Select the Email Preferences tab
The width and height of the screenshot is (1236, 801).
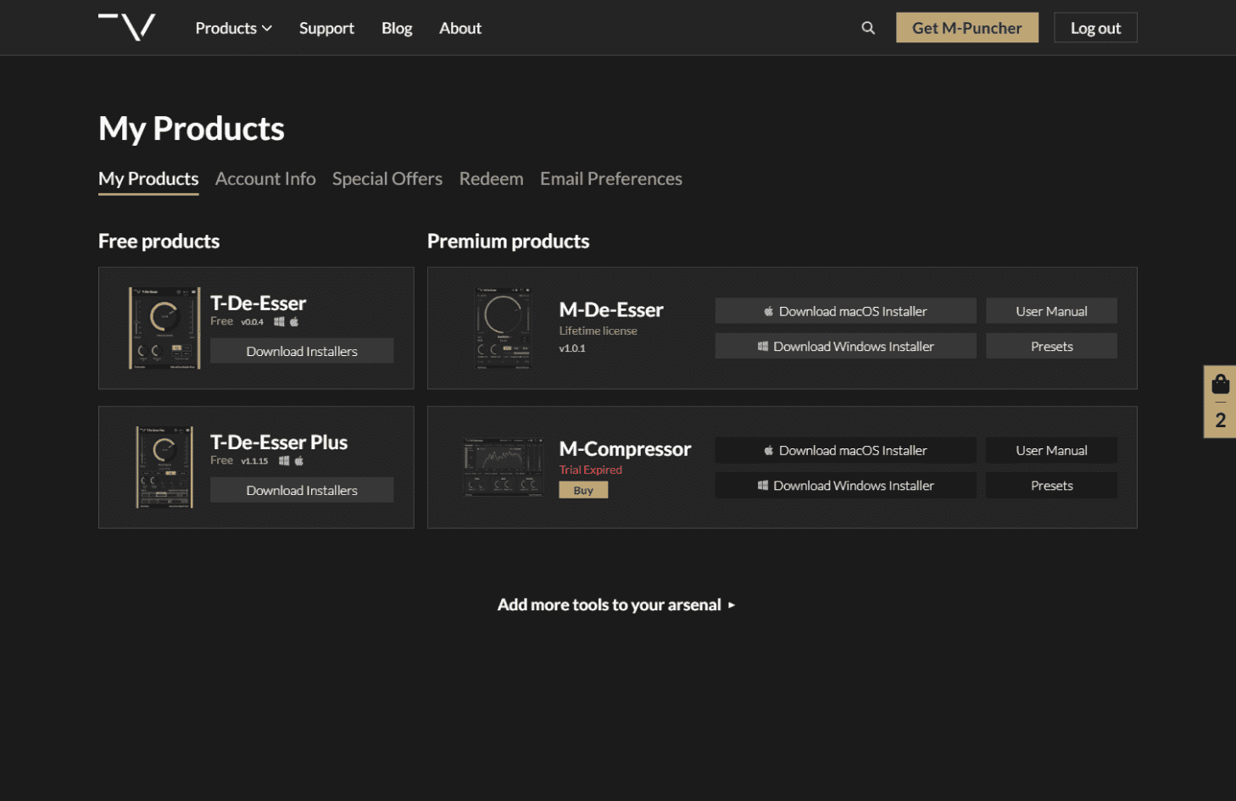coord(610,179)
